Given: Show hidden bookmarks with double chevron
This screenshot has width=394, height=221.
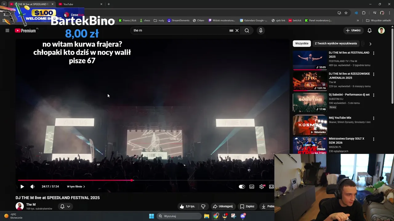Looking at the screenshot, I should [x=358, y=21].
